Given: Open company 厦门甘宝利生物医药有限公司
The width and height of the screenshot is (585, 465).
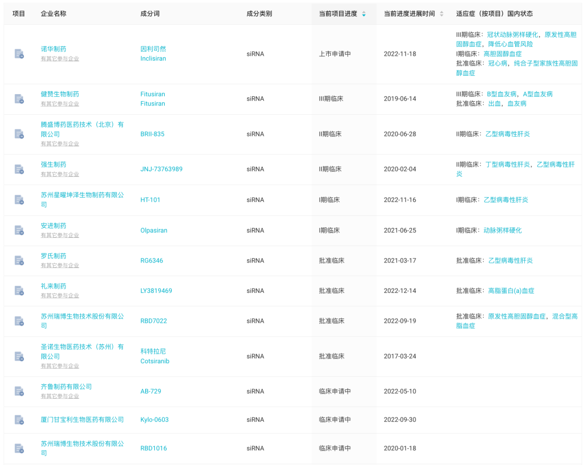Looking at the screenshot, I should 82,420.
